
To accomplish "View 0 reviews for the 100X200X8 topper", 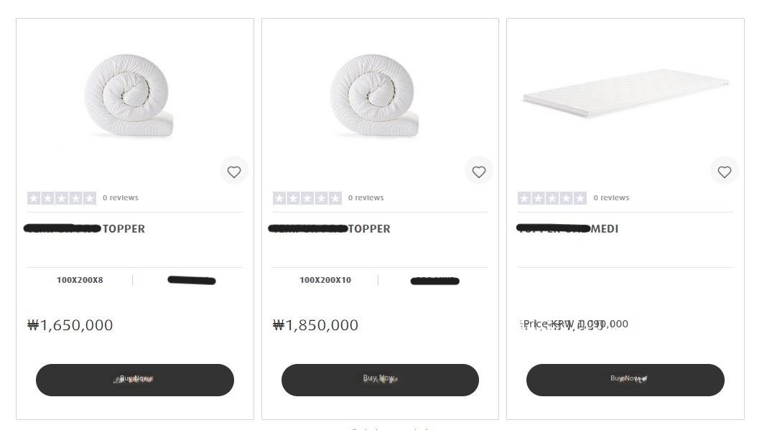I will pyautogui.click(x=121, y=198).
